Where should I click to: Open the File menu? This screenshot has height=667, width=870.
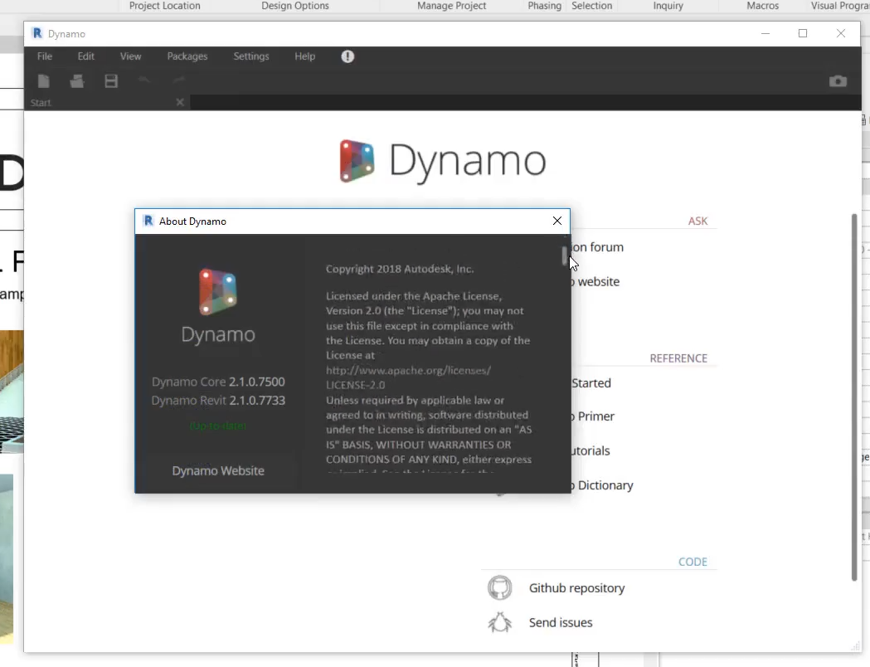pyautogui.click(x=45, y=56)
